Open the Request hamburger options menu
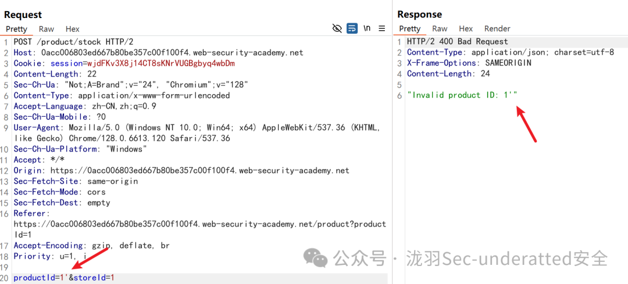 [381, 28]
